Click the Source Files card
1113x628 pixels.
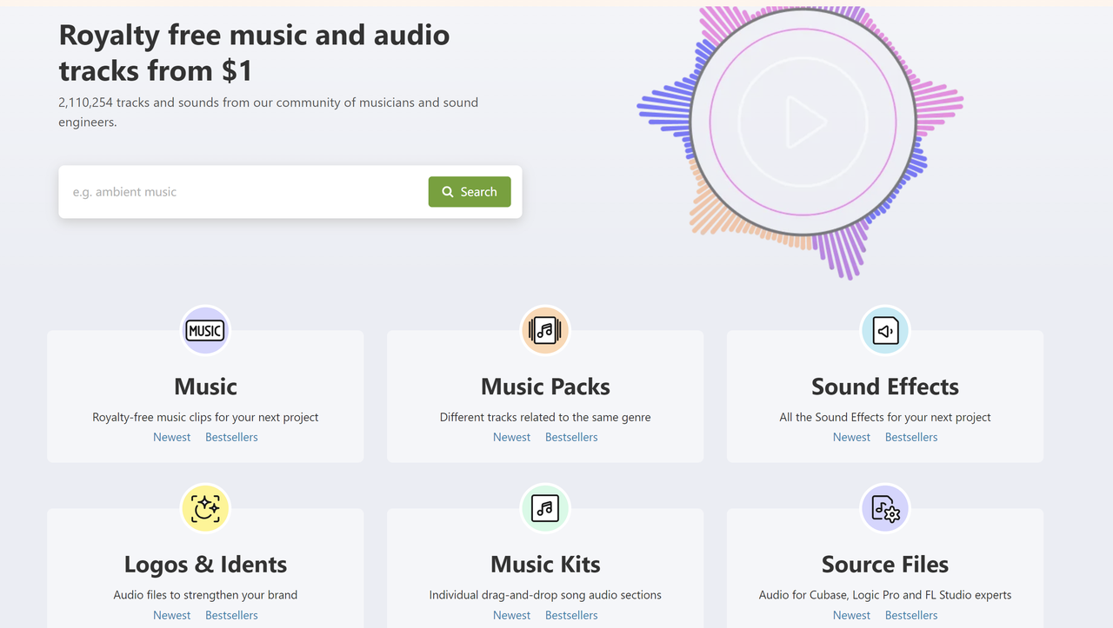point(884,564)
